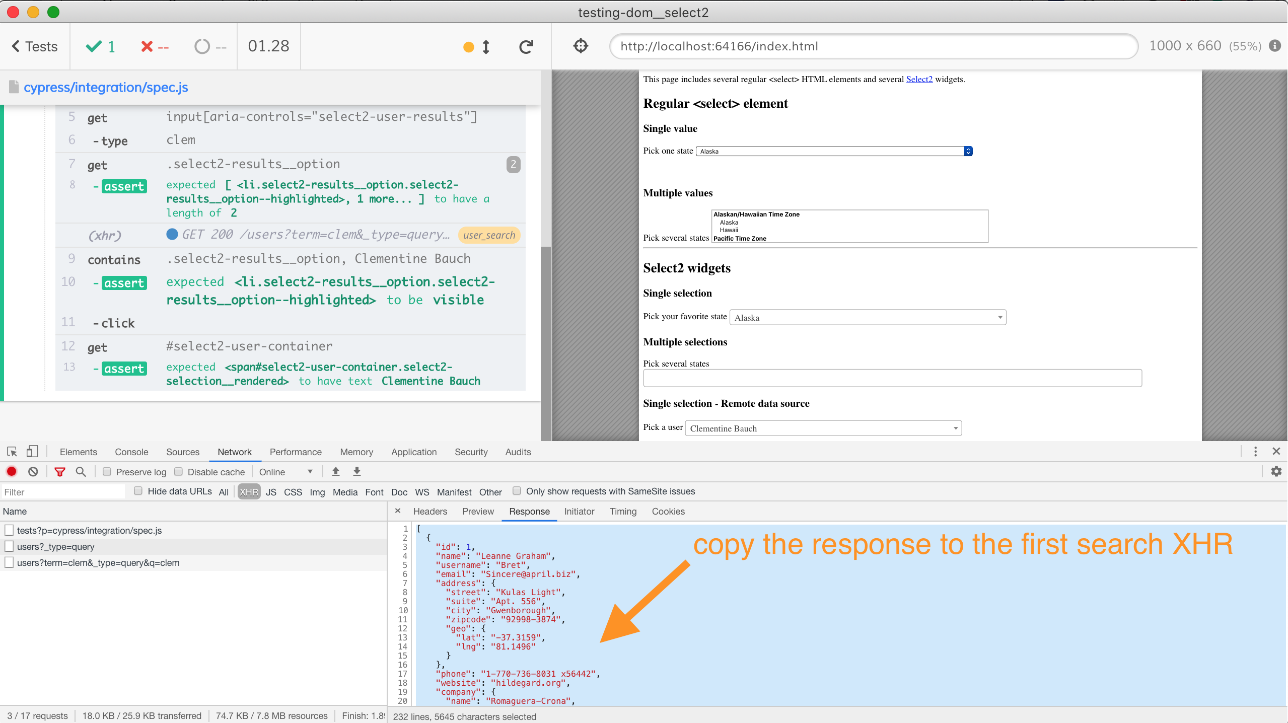Click the DevTools inspect element icon
Screen dimensions: 1288x723
[x=12, y=452]
